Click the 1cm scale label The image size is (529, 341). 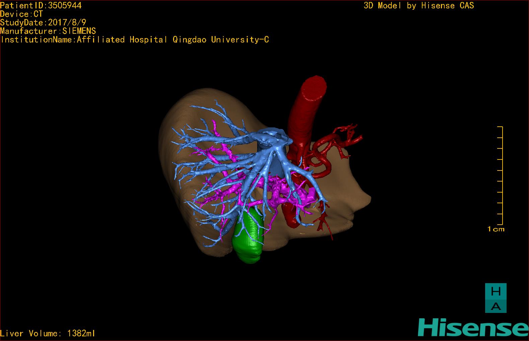[496, 229]
